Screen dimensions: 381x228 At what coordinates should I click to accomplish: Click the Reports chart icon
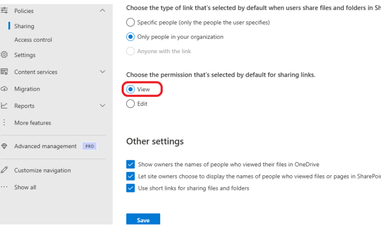pyautogui.click(x=4, y=105)
